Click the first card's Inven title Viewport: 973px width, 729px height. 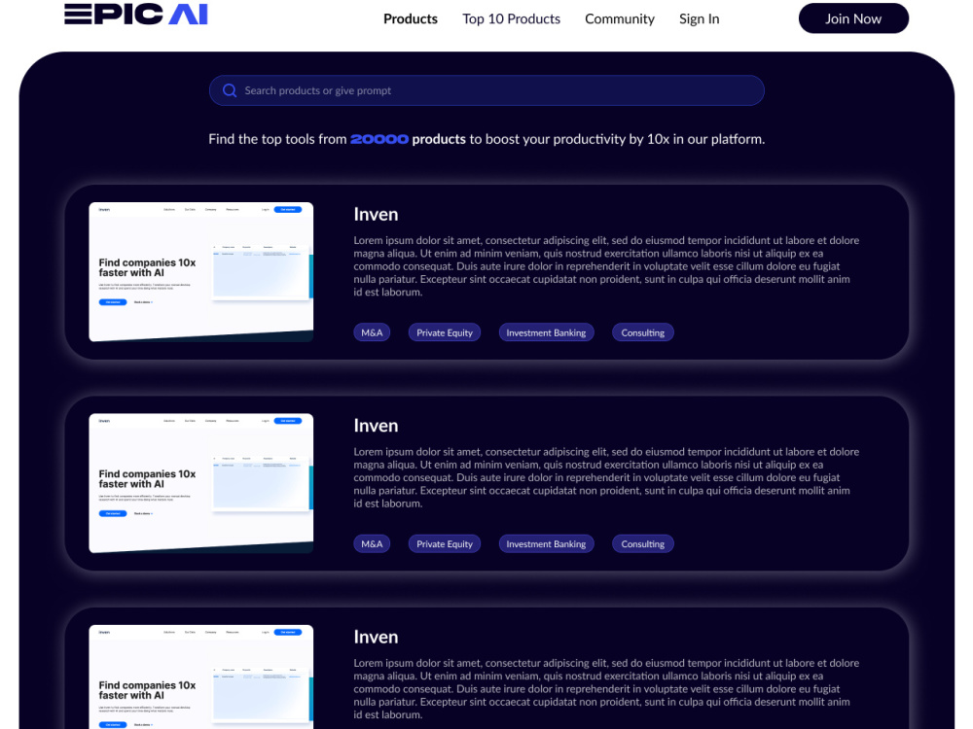(x=376, y=215)
